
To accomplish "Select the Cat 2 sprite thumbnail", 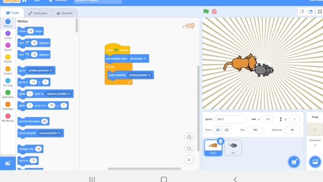I will click(x=213, y=148).
